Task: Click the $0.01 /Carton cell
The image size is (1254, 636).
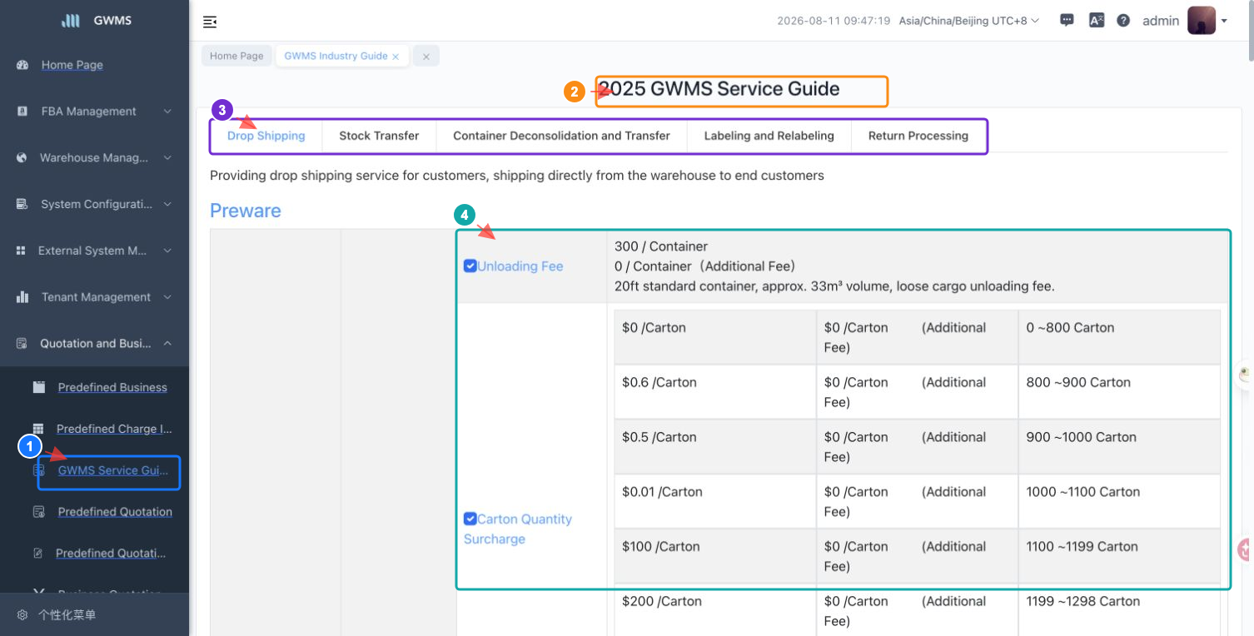Action: coord(715,502)
